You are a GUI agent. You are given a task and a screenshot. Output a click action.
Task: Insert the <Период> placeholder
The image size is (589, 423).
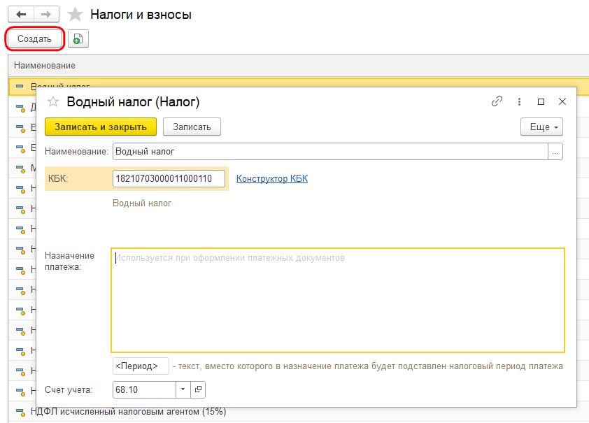141,366
